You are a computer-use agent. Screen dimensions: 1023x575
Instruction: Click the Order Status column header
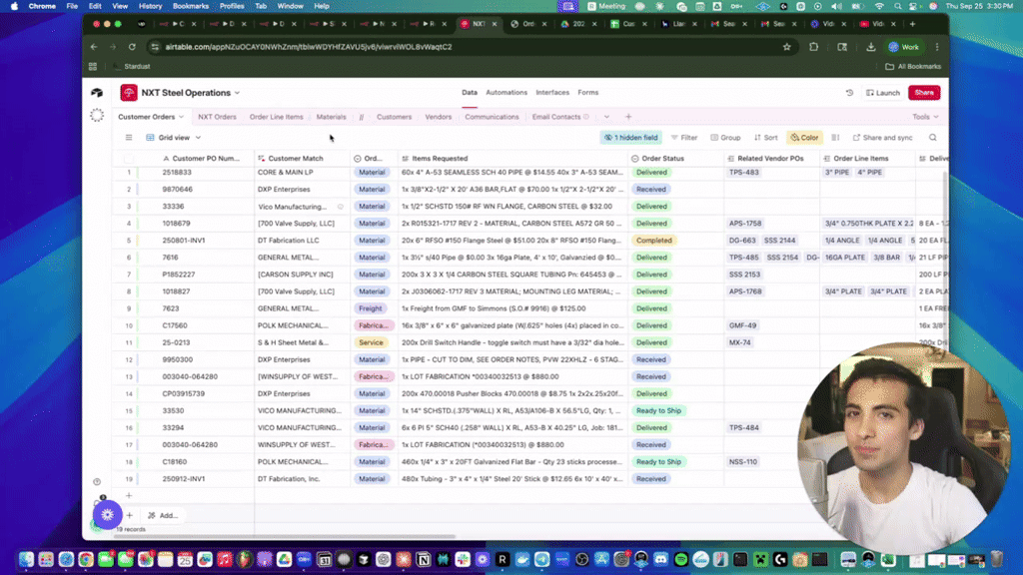[x=675, y=159]
